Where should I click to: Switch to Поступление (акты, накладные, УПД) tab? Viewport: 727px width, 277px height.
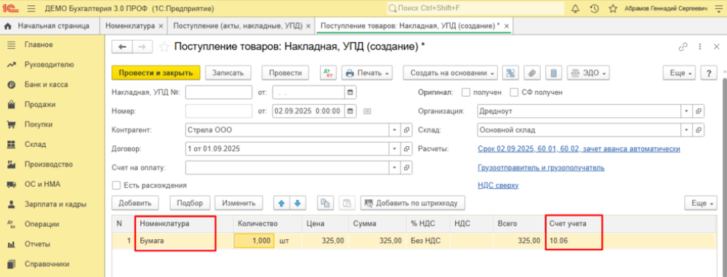click(238, 26)
